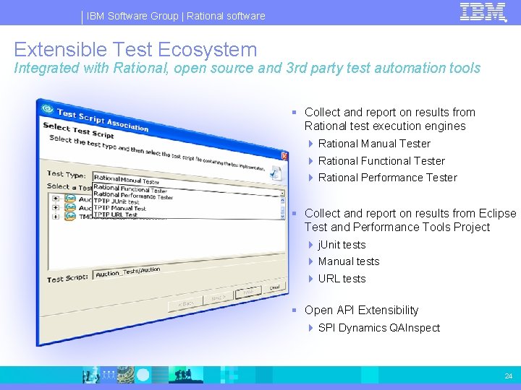Viewport: 521px width, 390px height.
Task: Click 'Rational Performance Tester' bullet text
Action: click(388, 178)
